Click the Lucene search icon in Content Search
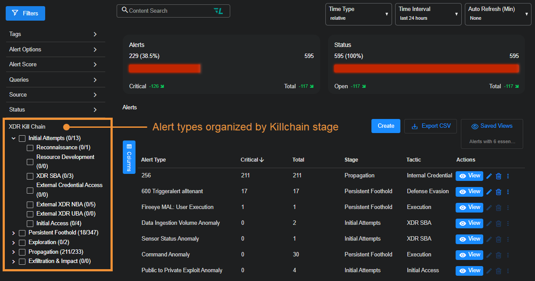Viewport: 535px width, 281px height. tap(218, 11)
